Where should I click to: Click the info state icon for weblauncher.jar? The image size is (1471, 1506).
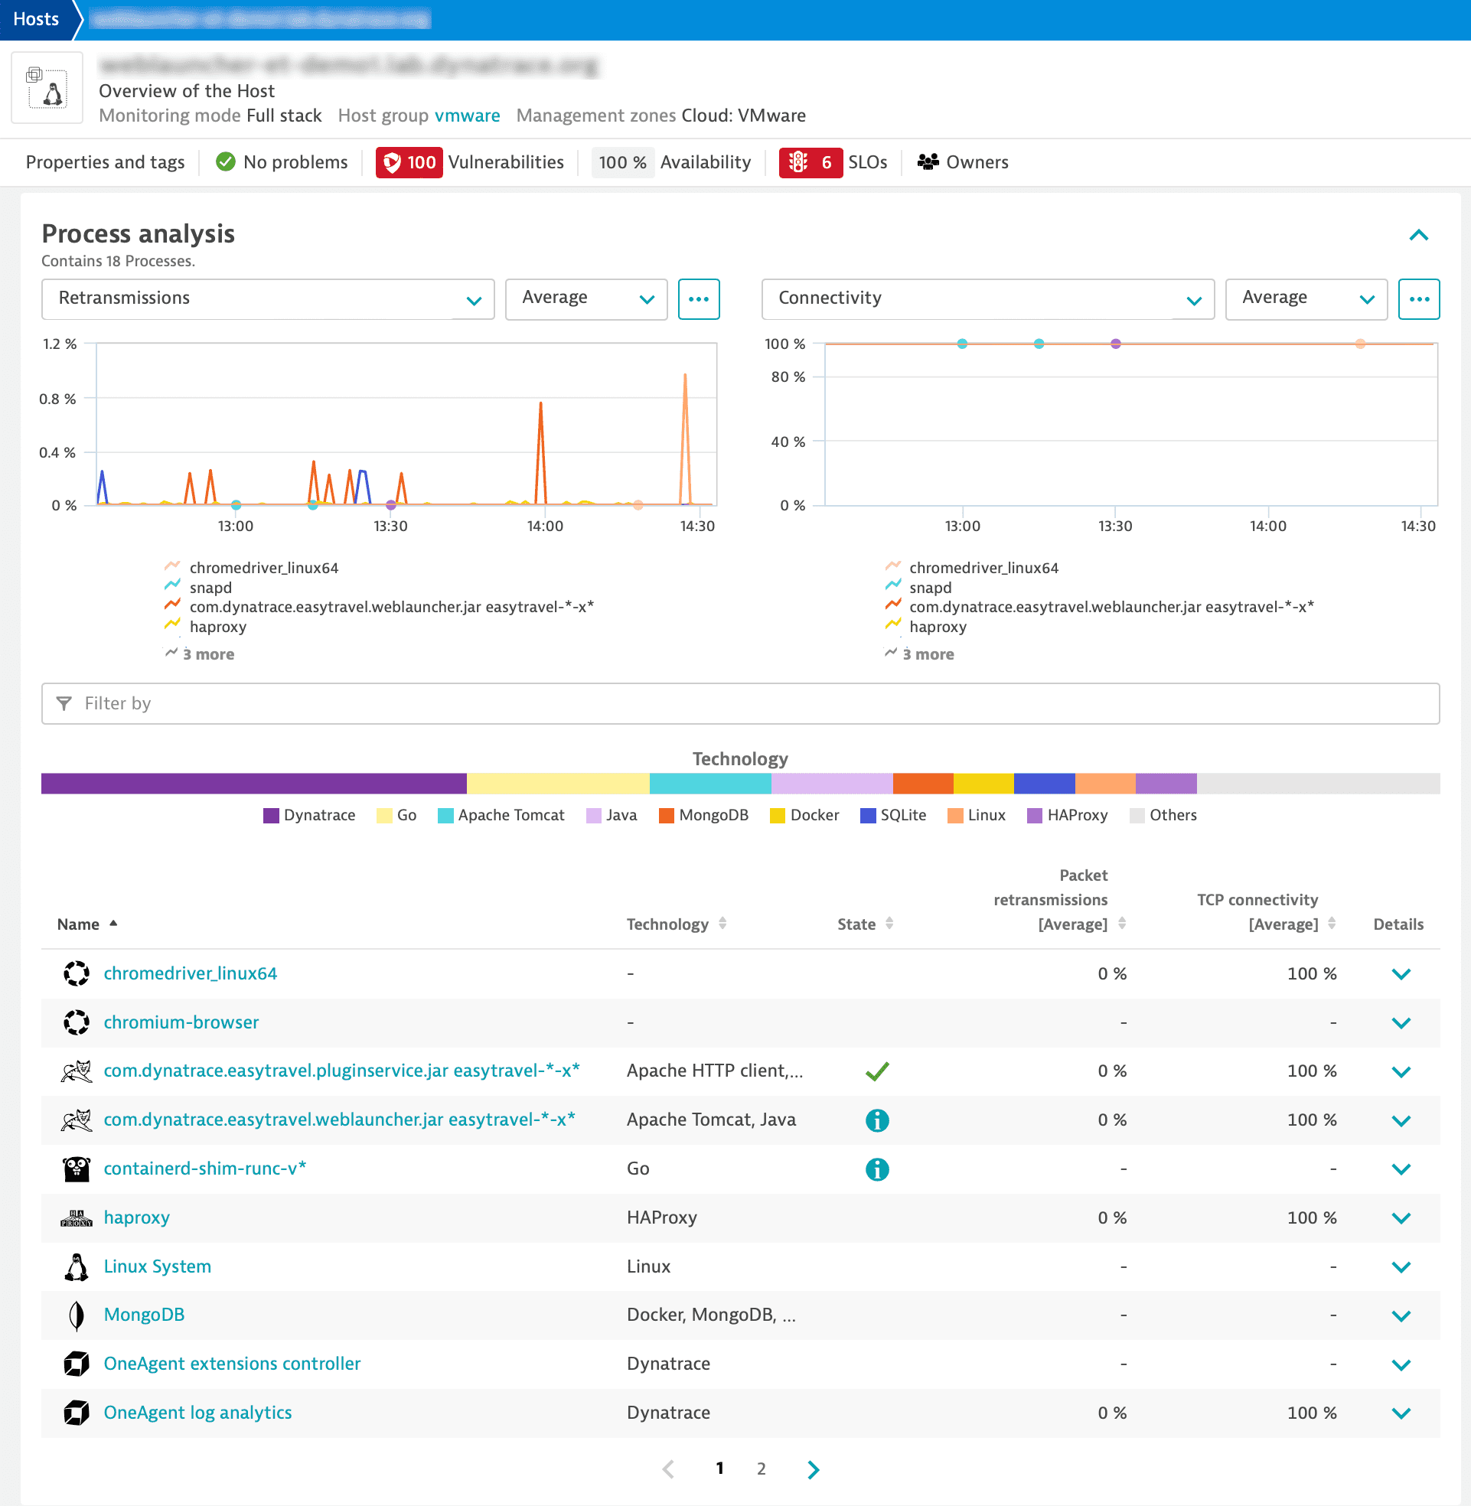[877, 1120]
